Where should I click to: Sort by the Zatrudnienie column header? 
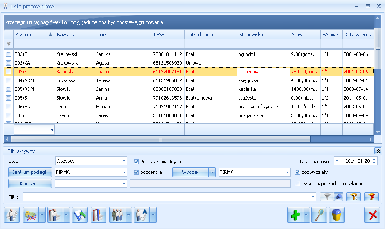tap(211, 35)
